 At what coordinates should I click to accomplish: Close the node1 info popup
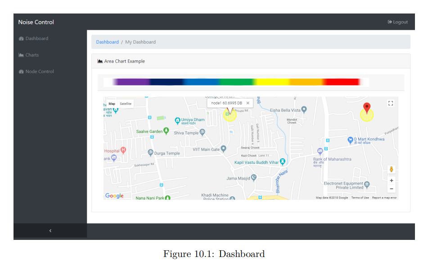[x=248, y=103]
